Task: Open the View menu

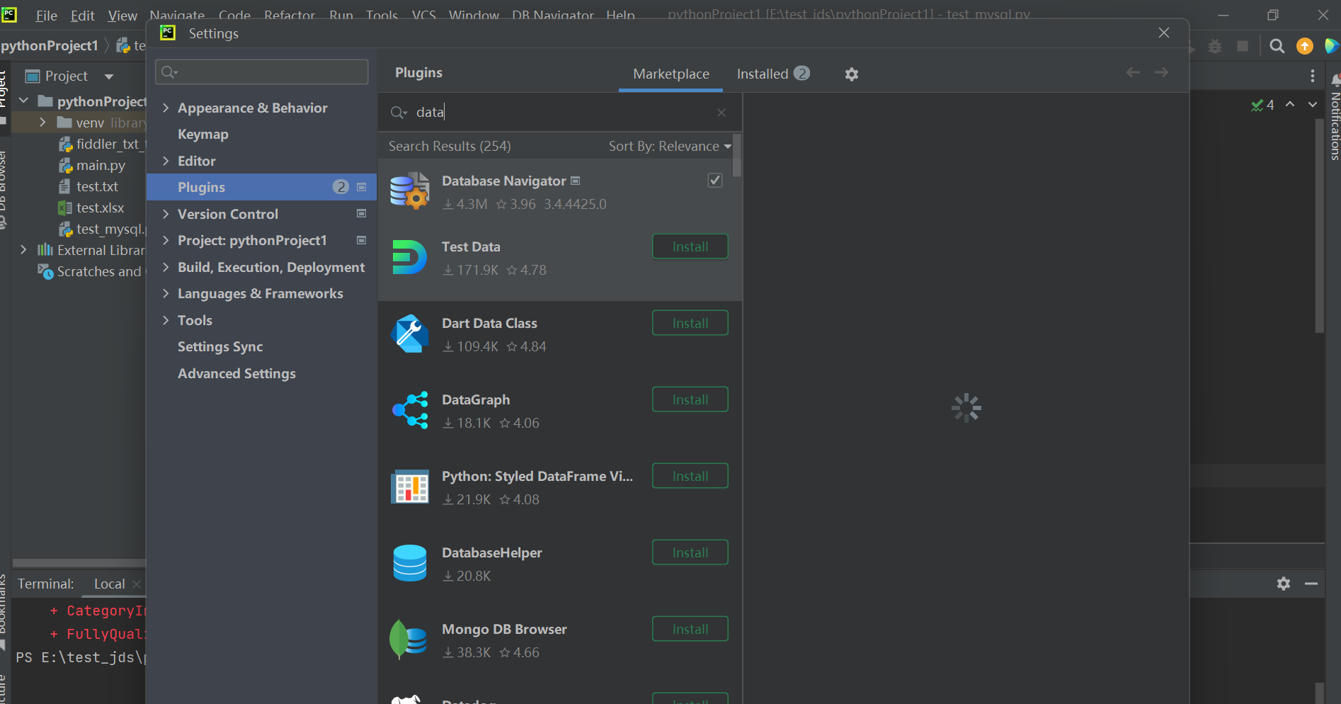Action: click(122, 16)
